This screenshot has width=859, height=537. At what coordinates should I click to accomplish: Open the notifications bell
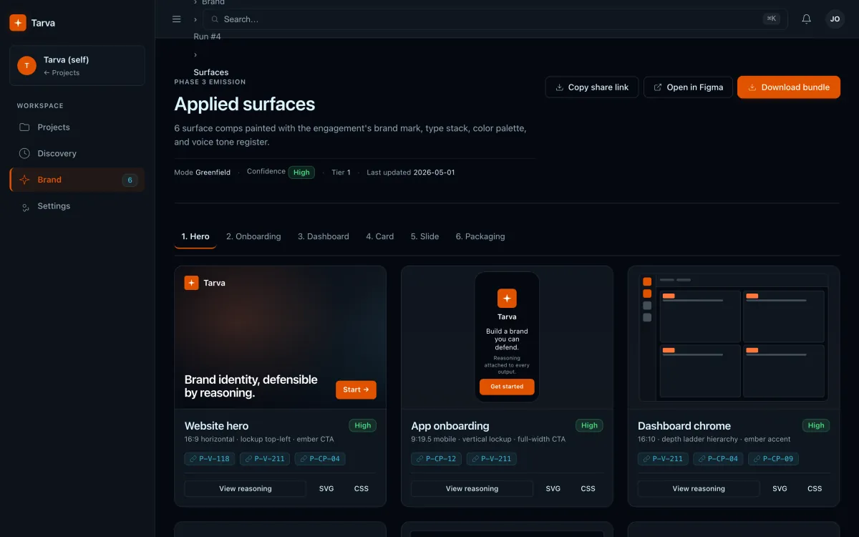click(806, 19)
